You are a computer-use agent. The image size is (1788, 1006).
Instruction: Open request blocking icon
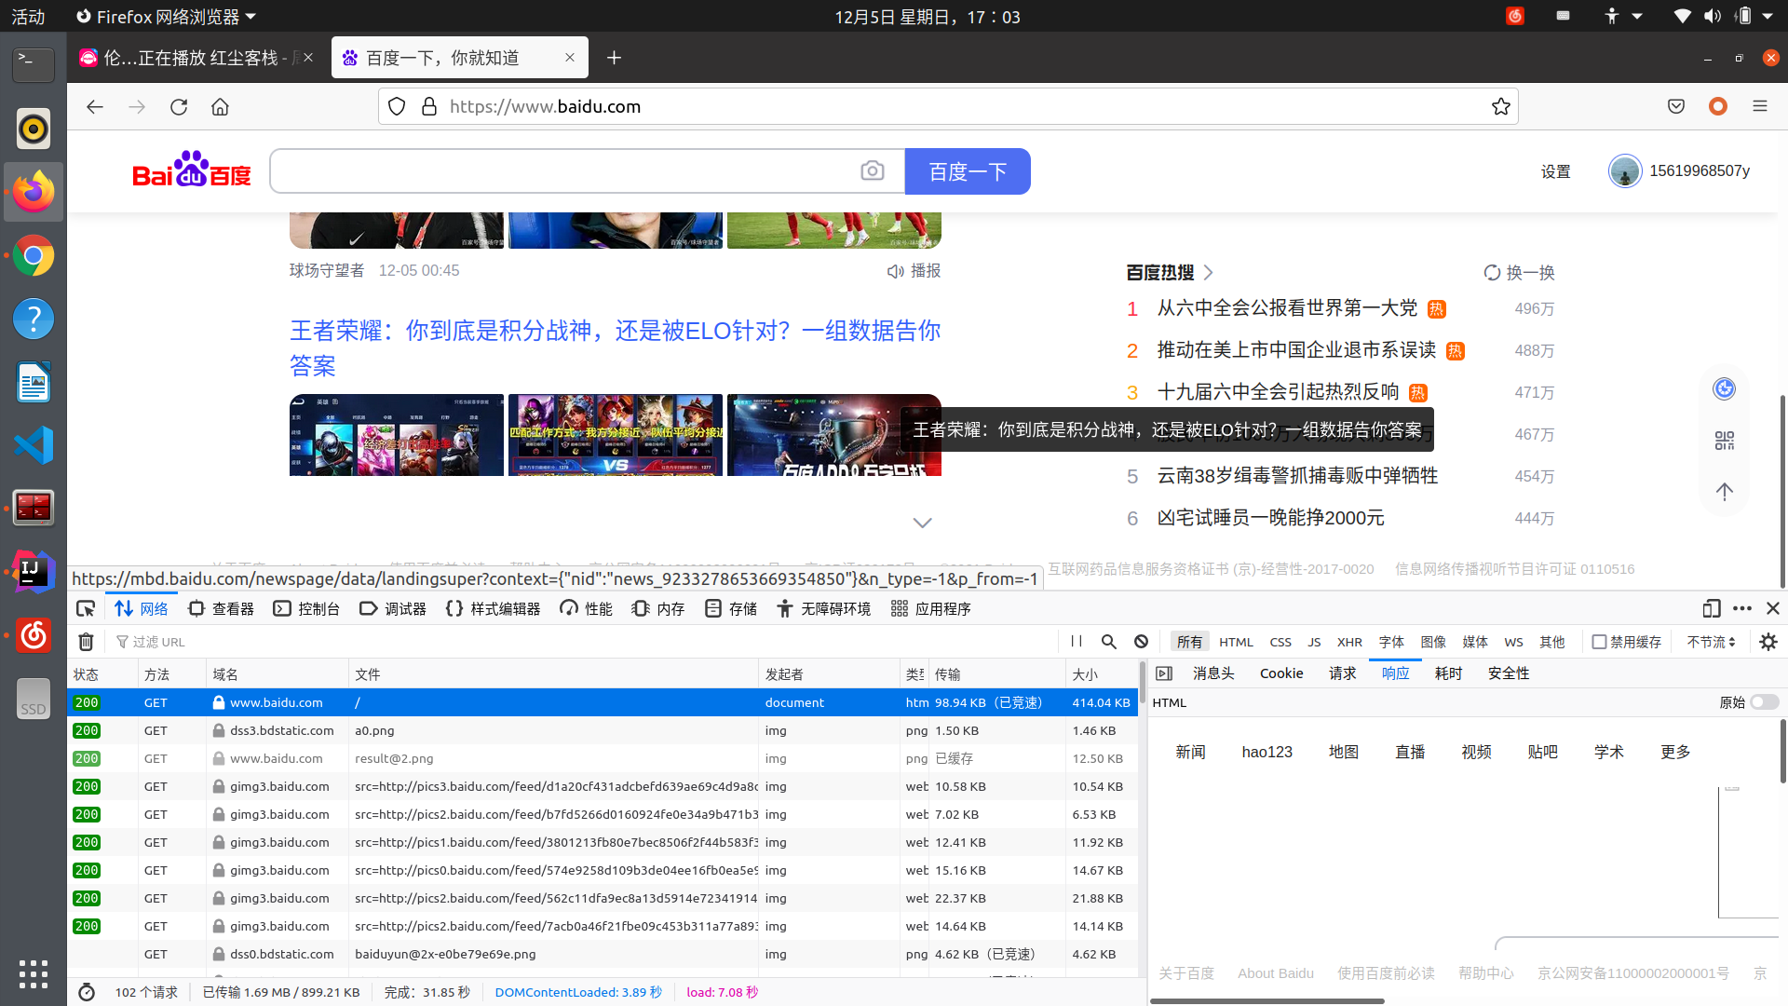[1142, 642]
